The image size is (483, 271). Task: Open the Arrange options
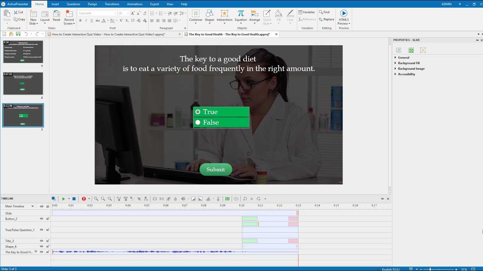[x=255, y=17]
